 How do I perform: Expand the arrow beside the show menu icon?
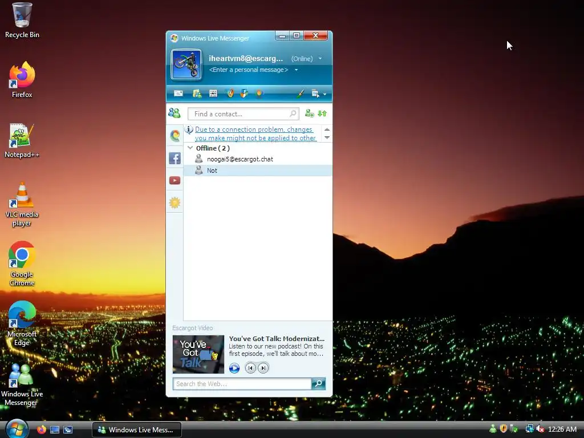click(325, 94)
